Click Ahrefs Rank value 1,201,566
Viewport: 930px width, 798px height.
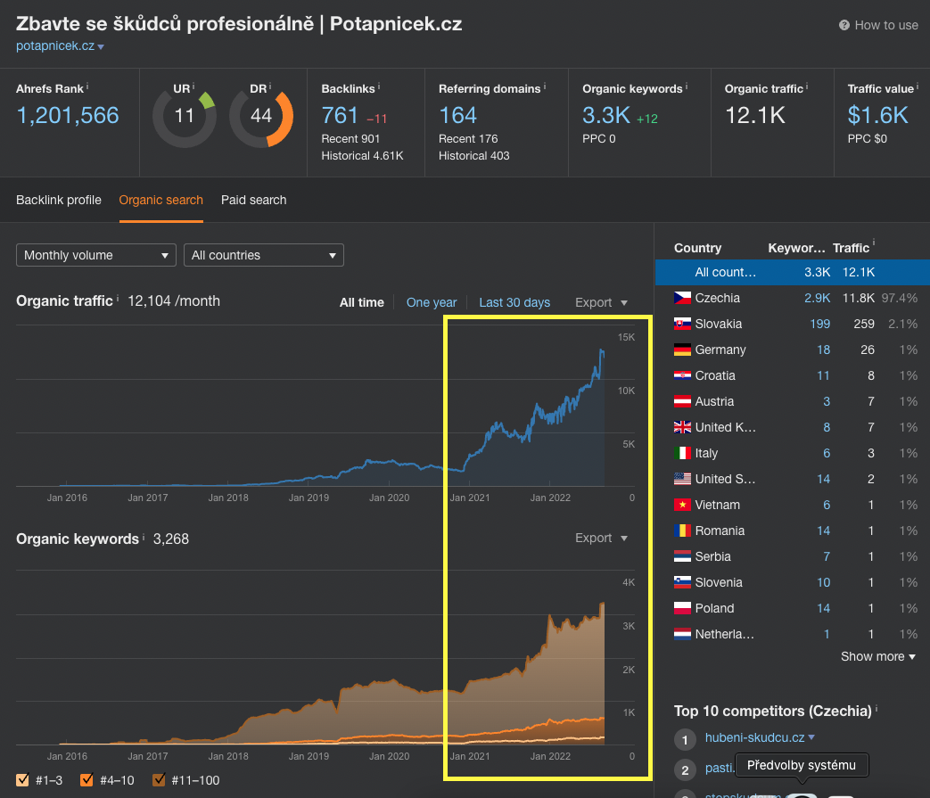(68, 115)
